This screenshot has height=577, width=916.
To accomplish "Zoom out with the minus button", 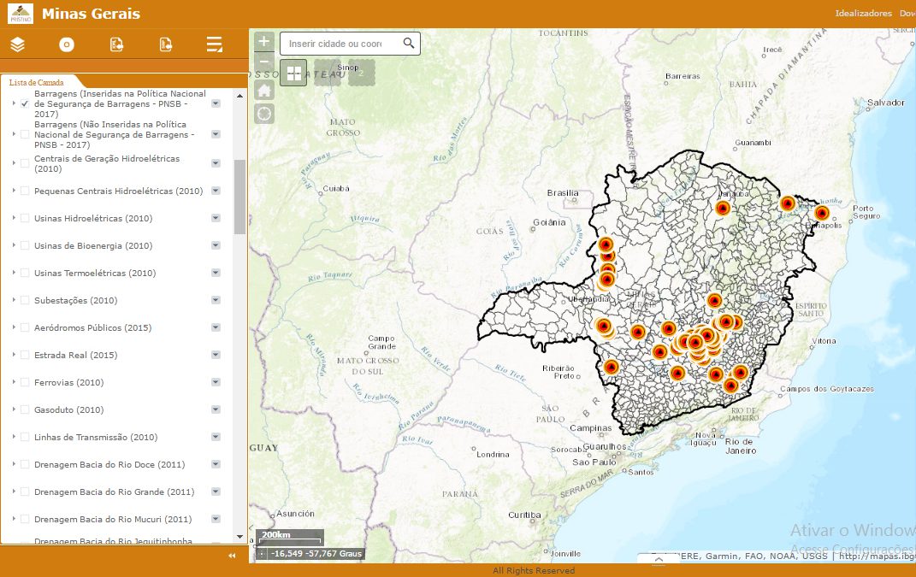I will tap(264, 62).
